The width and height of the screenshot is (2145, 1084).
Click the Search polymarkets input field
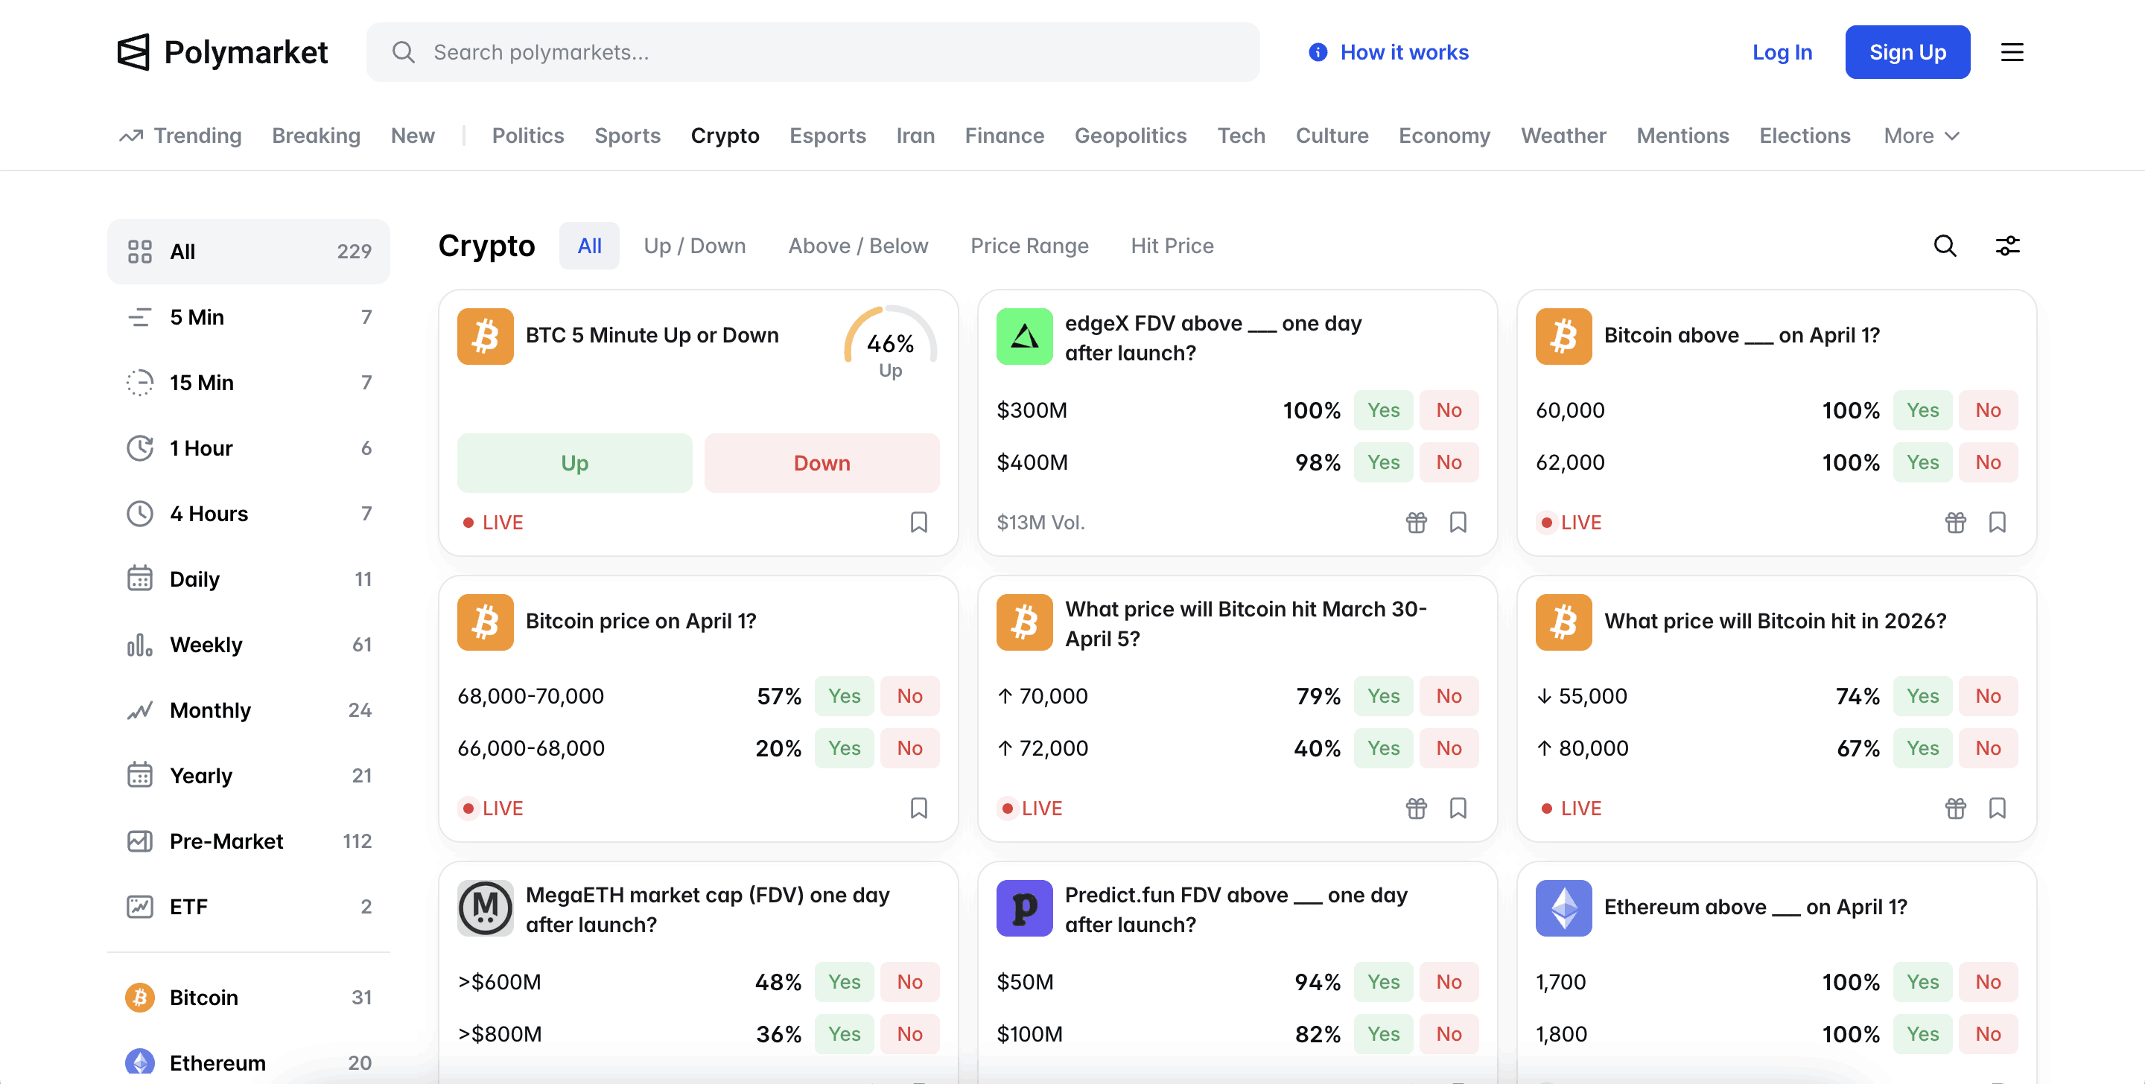click(813, 51)
